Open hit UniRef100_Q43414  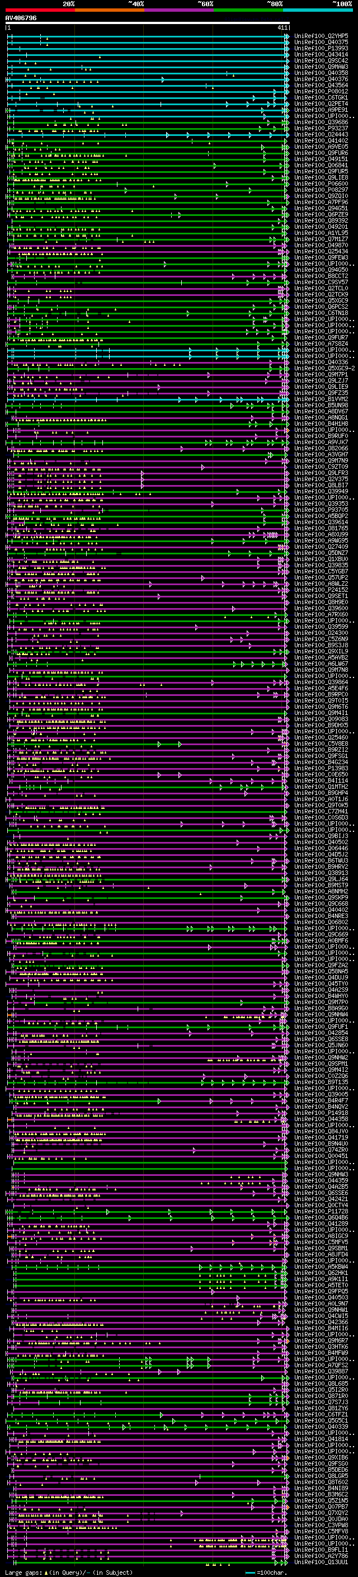point(321,54)
